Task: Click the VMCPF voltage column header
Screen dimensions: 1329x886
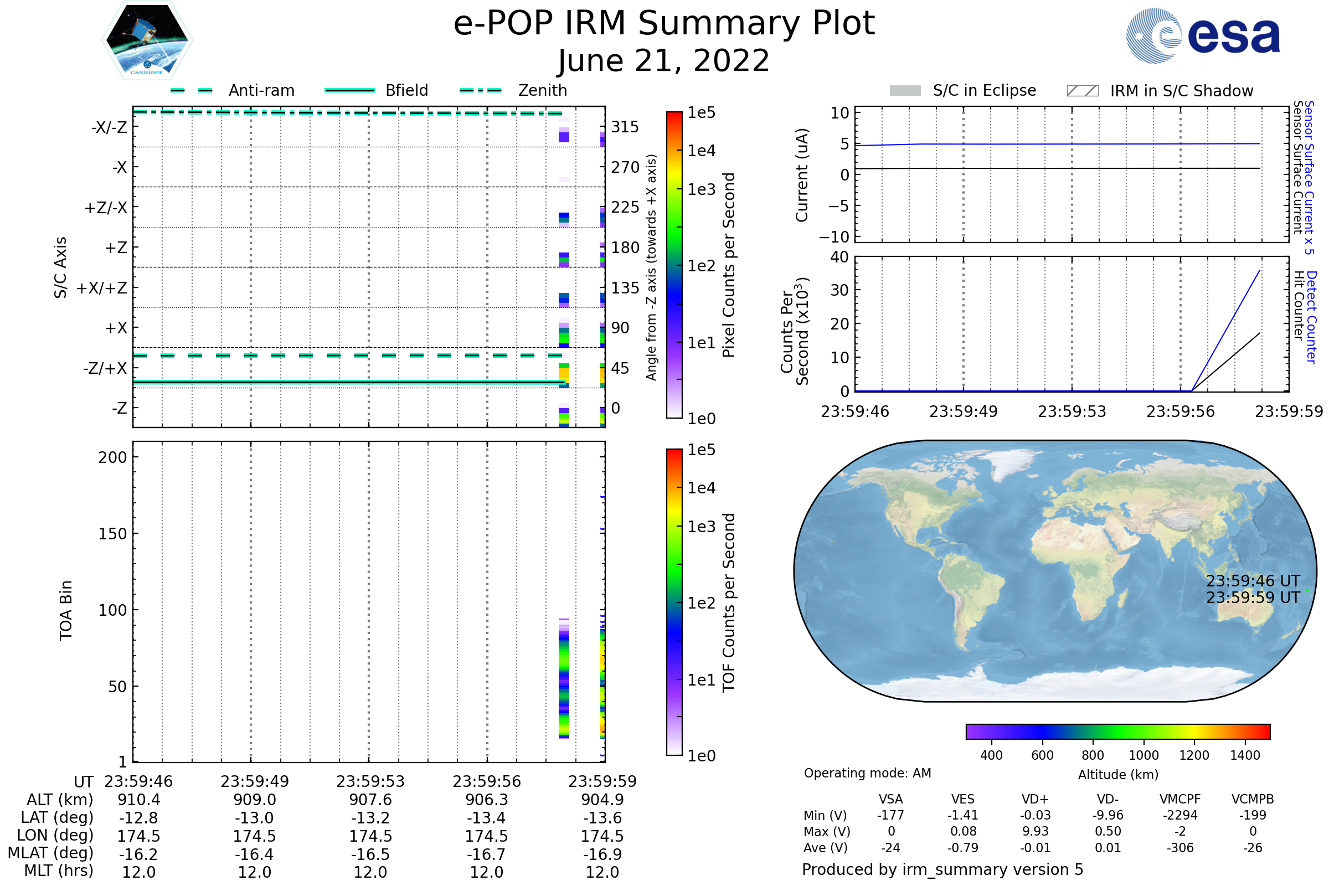Action: tap(1180, 799)
